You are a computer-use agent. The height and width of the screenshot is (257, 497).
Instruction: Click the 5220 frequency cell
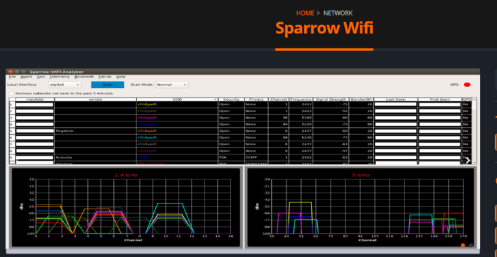[301, 124]
